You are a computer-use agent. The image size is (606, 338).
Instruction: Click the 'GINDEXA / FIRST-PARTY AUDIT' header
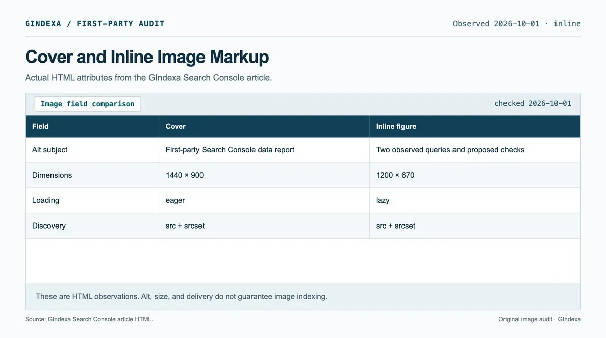point(95,24)
